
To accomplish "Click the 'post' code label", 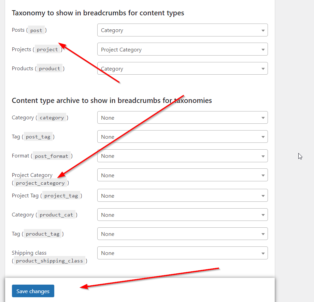I will pos(36,30).
